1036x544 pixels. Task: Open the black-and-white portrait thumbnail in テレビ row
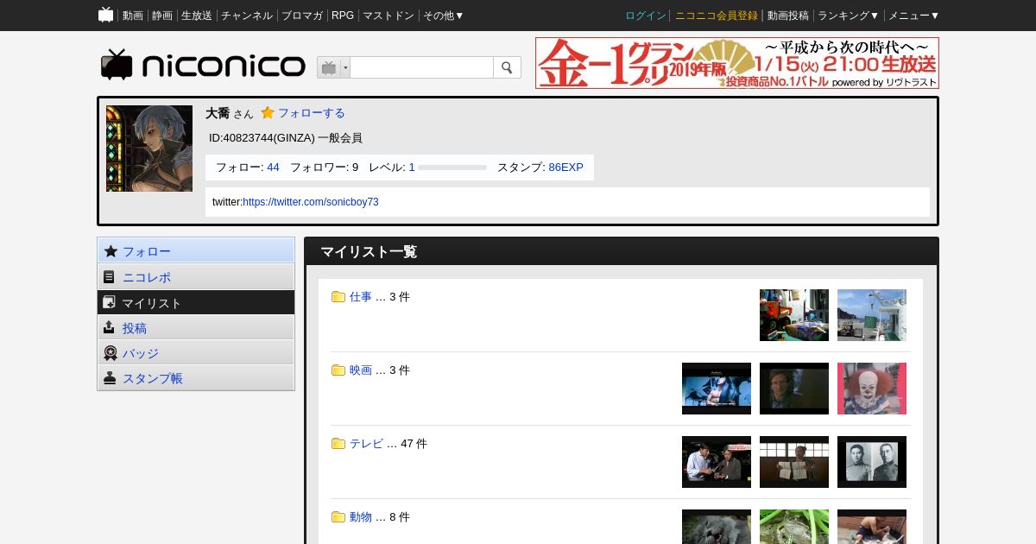pyautogui.click(x=872, y=462)
